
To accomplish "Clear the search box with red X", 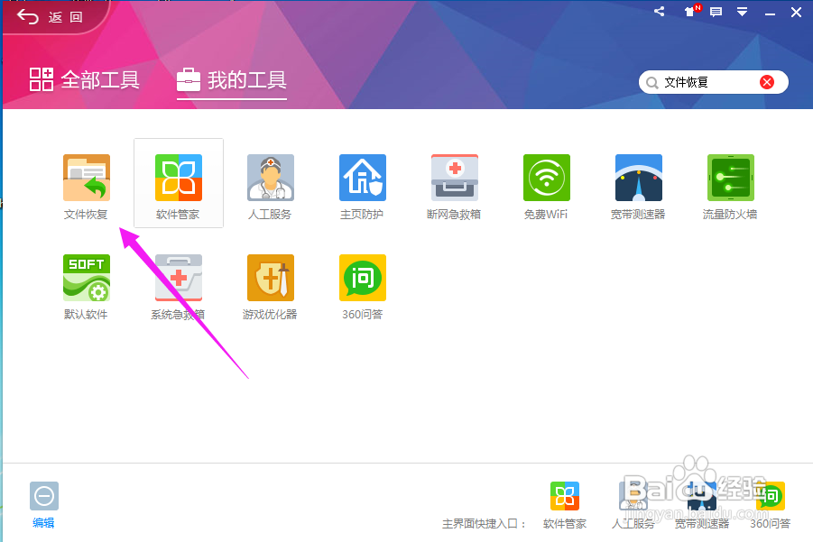I will pyautogui.click(x=767, y=82).
